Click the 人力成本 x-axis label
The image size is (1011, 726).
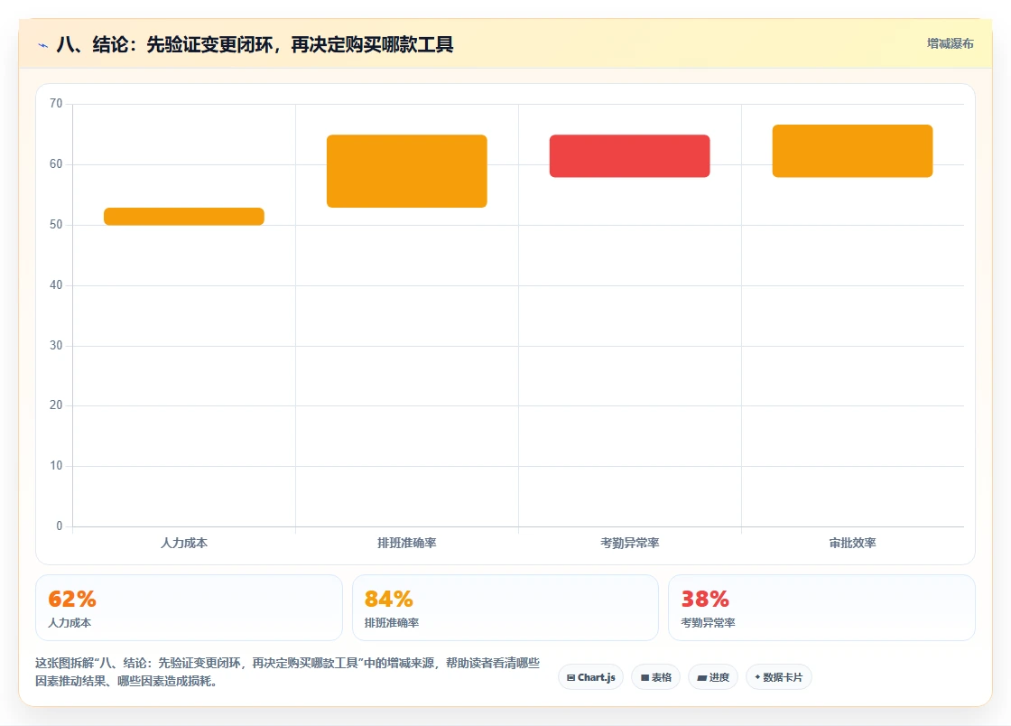[184, 543]
